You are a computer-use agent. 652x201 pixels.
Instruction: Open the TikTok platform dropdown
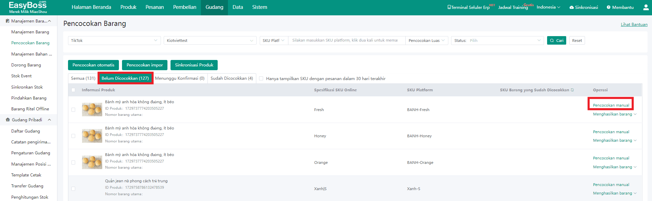[114, 41]
